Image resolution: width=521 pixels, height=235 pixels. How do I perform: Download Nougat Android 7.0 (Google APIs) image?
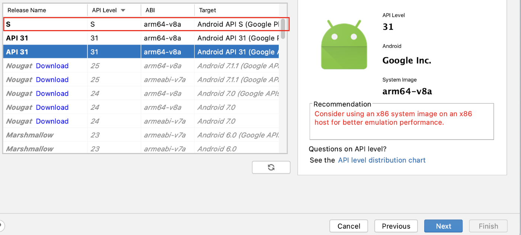tap(52, 94)
